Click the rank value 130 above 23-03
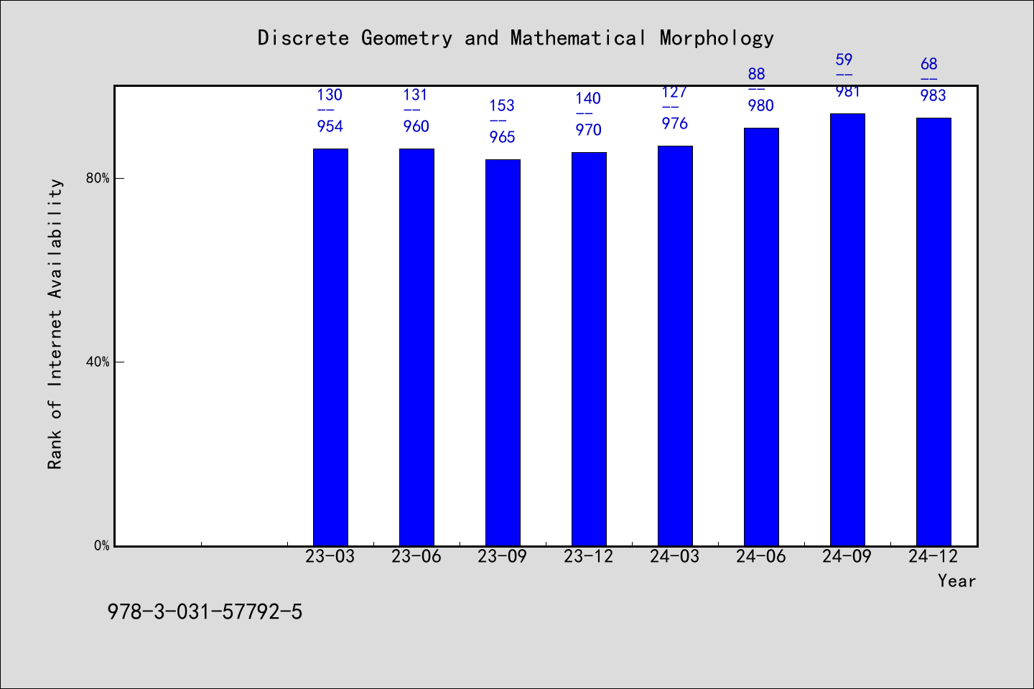Screen dimensions: 1034x689 click(x=330, y=95)
